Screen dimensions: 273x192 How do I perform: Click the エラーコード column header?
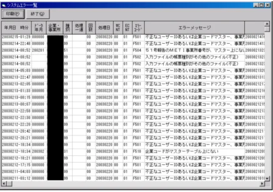[138, 28]
